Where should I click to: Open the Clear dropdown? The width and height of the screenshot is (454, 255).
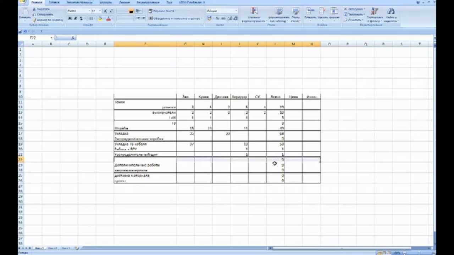pyautogui.click(x=353, y=20)
